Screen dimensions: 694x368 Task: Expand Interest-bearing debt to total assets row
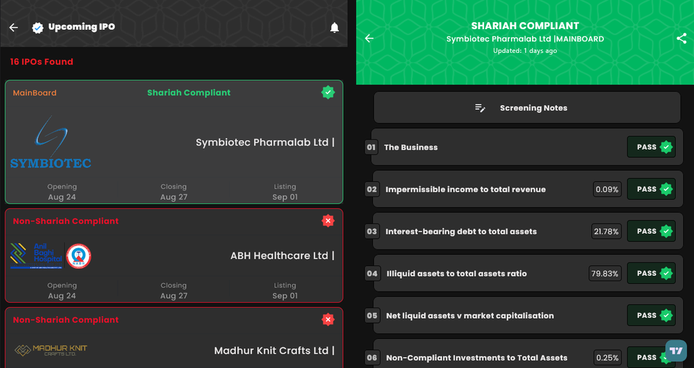(527, 231)
